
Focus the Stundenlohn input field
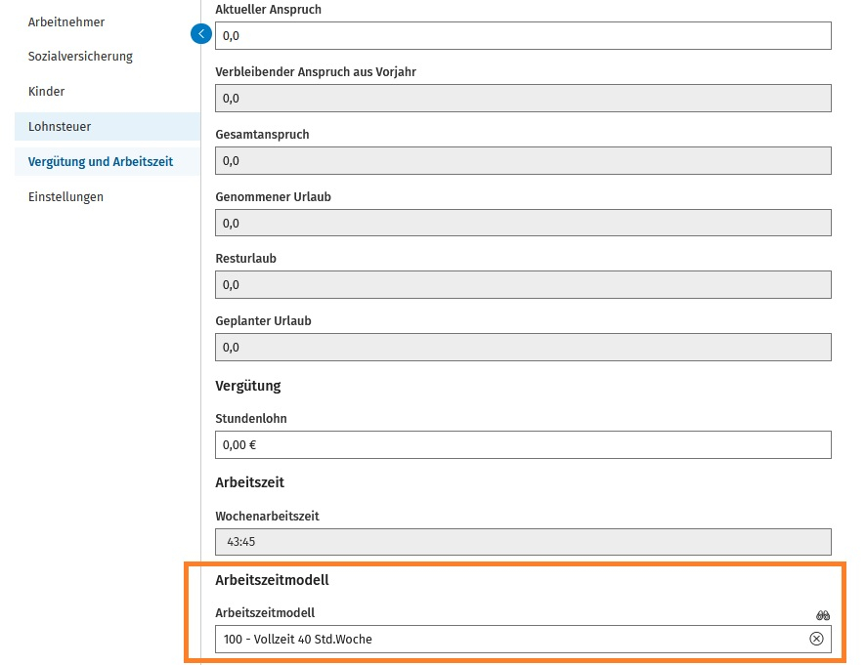[523, 444]
